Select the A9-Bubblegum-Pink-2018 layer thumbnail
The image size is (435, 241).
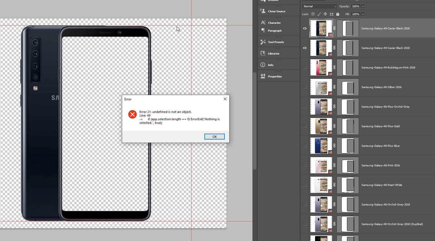coord(321,67)
